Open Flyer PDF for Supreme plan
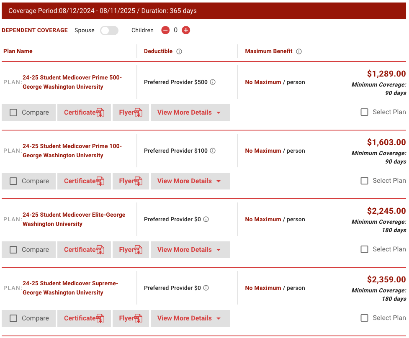409x338 pixels. (x=131, y=318)
